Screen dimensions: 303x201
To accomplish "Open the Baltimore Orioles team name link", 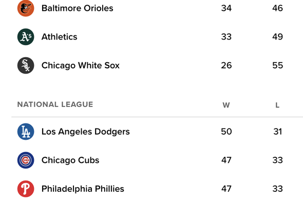I will (78, 8).
